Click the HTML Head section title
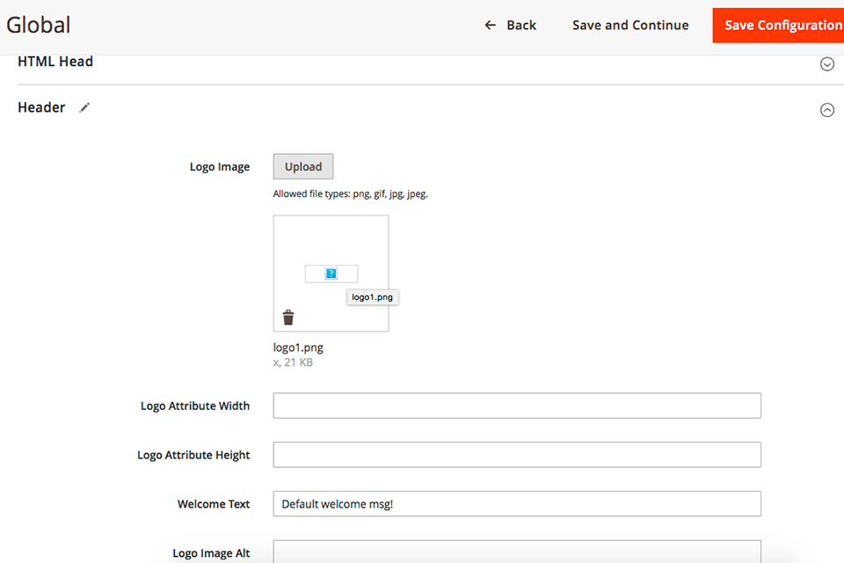The height and width of the screenshot is (563, 844). click(x=55, y=62)
